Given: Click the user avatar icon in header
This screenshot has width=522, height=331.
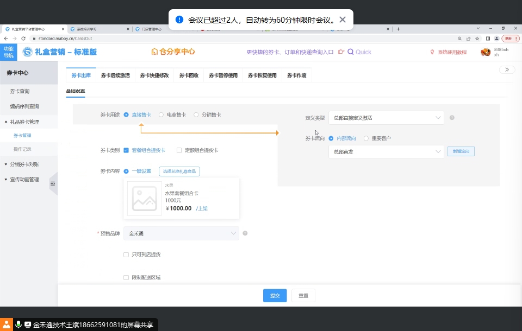Looking at the screenshot, I should [x=486, y=52].
